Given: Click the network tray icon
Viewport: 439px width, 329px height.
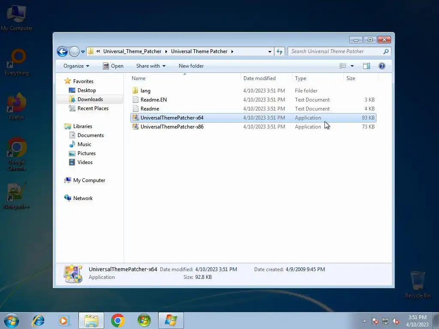Looking at the screenshot, I should click(385, 321).
